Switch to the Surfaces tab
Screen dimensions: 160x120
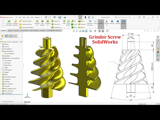16,30
